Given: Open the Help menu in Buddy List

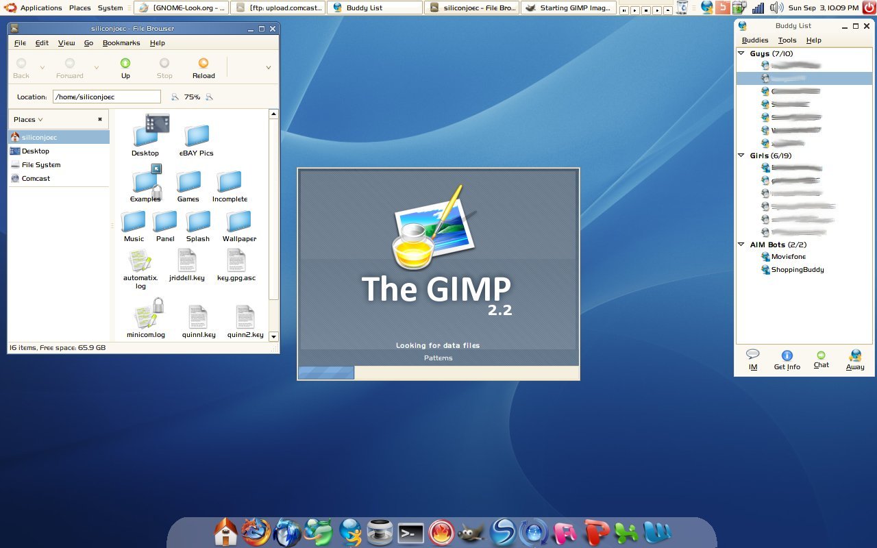Looking at the screenshot, I should pos(813,40).
